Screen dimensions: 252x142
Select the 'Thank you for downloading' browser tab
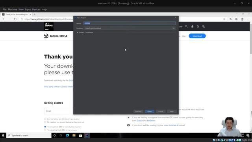tap(16, 14)
